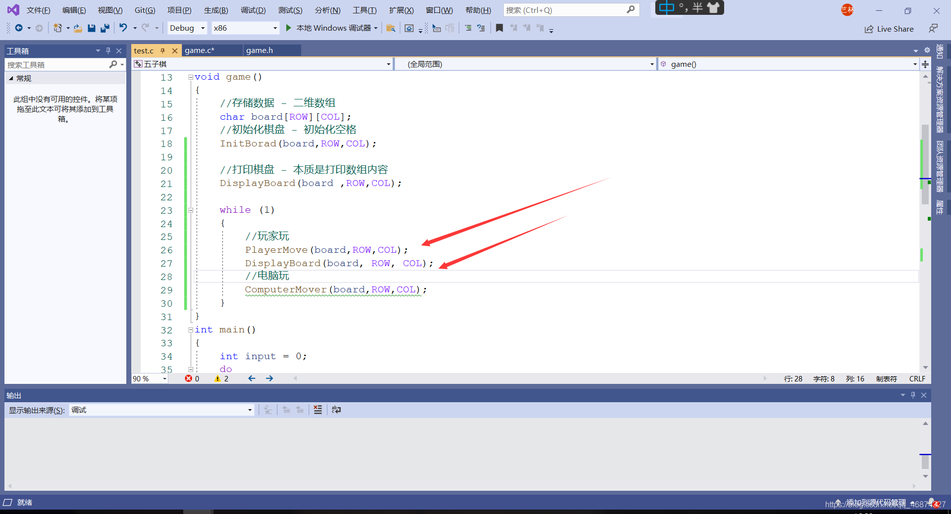
Task: Click the yellow warning count indicator
Action: pyautogui.click(x=221, y=378)
